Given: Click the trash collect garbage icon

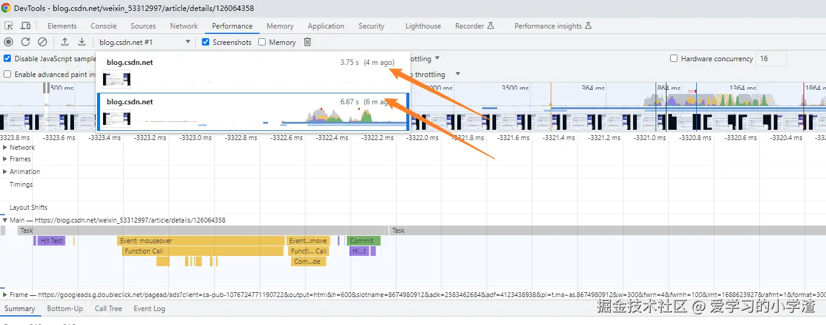Looking at the screenshot, I should tap(307, 42).
